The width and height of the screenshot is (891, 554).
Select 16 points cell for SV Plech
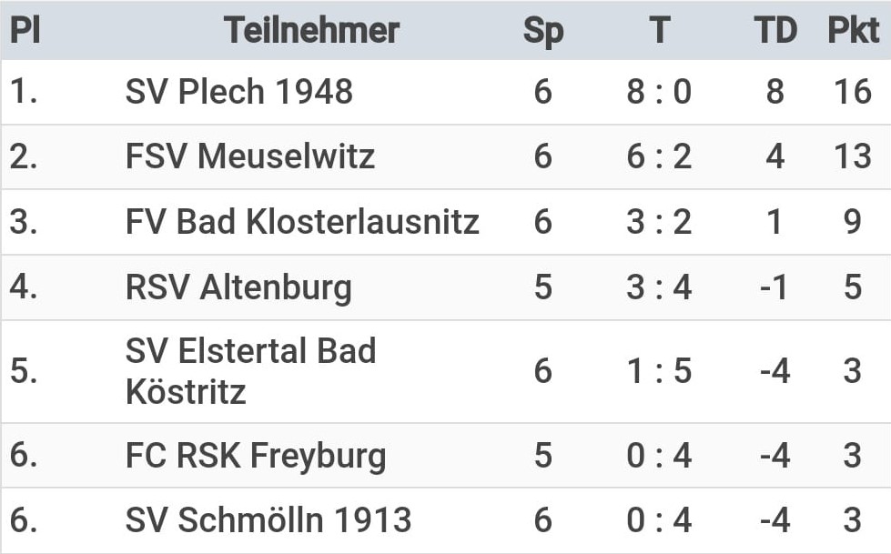click(x=853, y=92)
